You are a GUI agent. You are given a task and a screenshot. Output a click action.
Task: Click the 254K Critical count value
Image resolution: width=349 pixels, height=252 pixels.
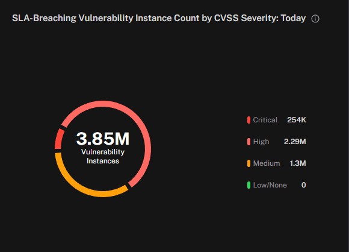(x=297, y=120)
